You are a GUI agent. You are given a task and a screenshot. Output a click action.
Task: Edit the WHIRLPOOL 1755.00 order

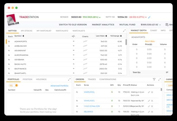(149, 92)
